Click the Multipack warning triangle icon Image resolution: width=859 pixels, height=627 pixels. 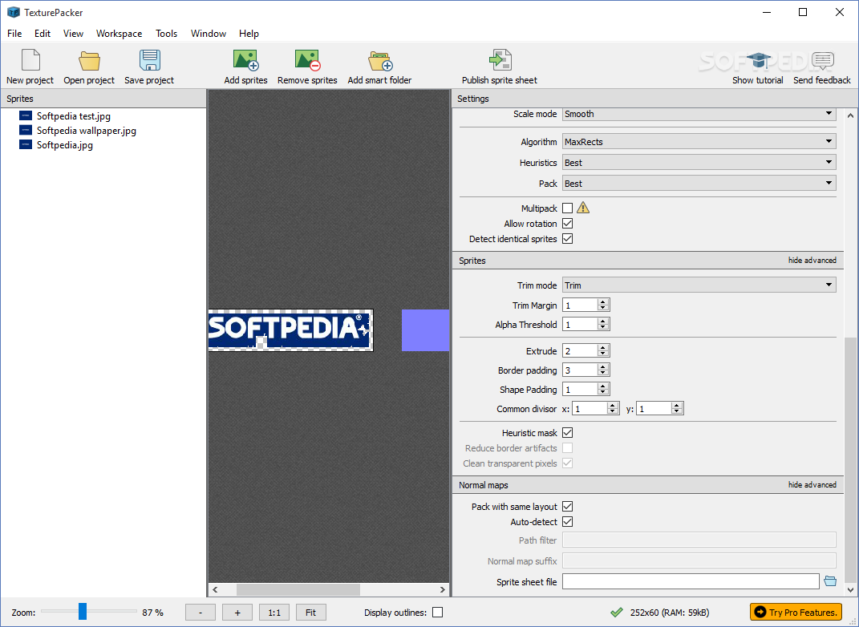coord(583,208)
